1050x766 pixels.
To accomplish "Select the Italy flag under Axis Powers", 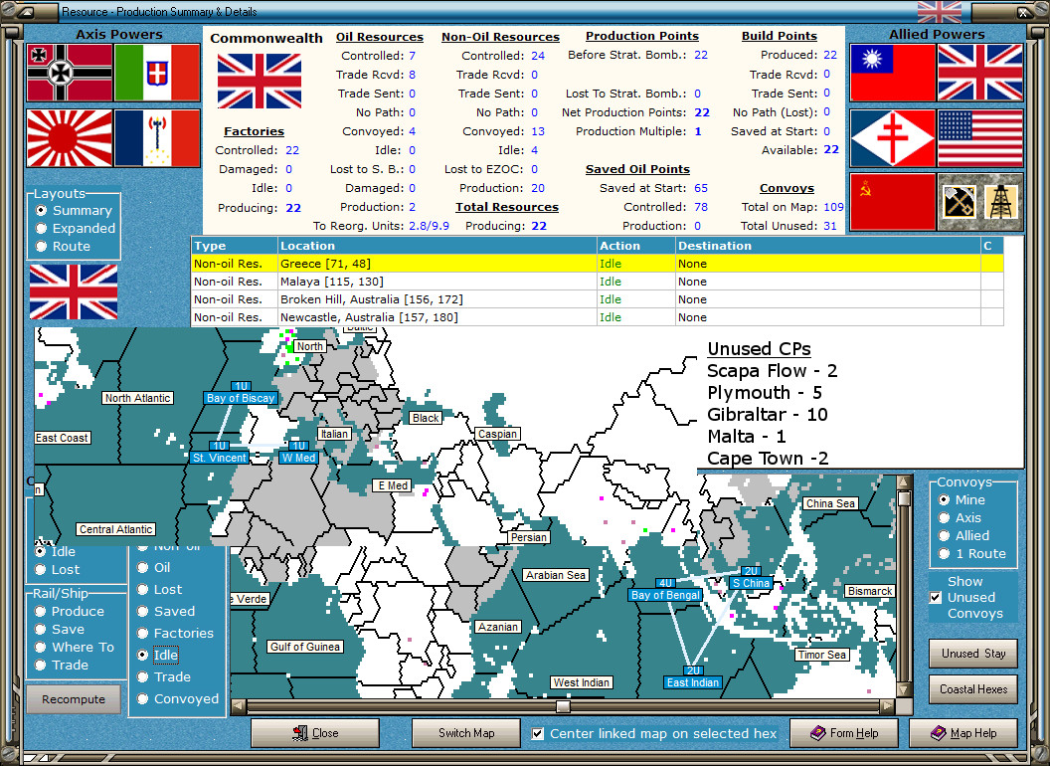I will (157, 73).
